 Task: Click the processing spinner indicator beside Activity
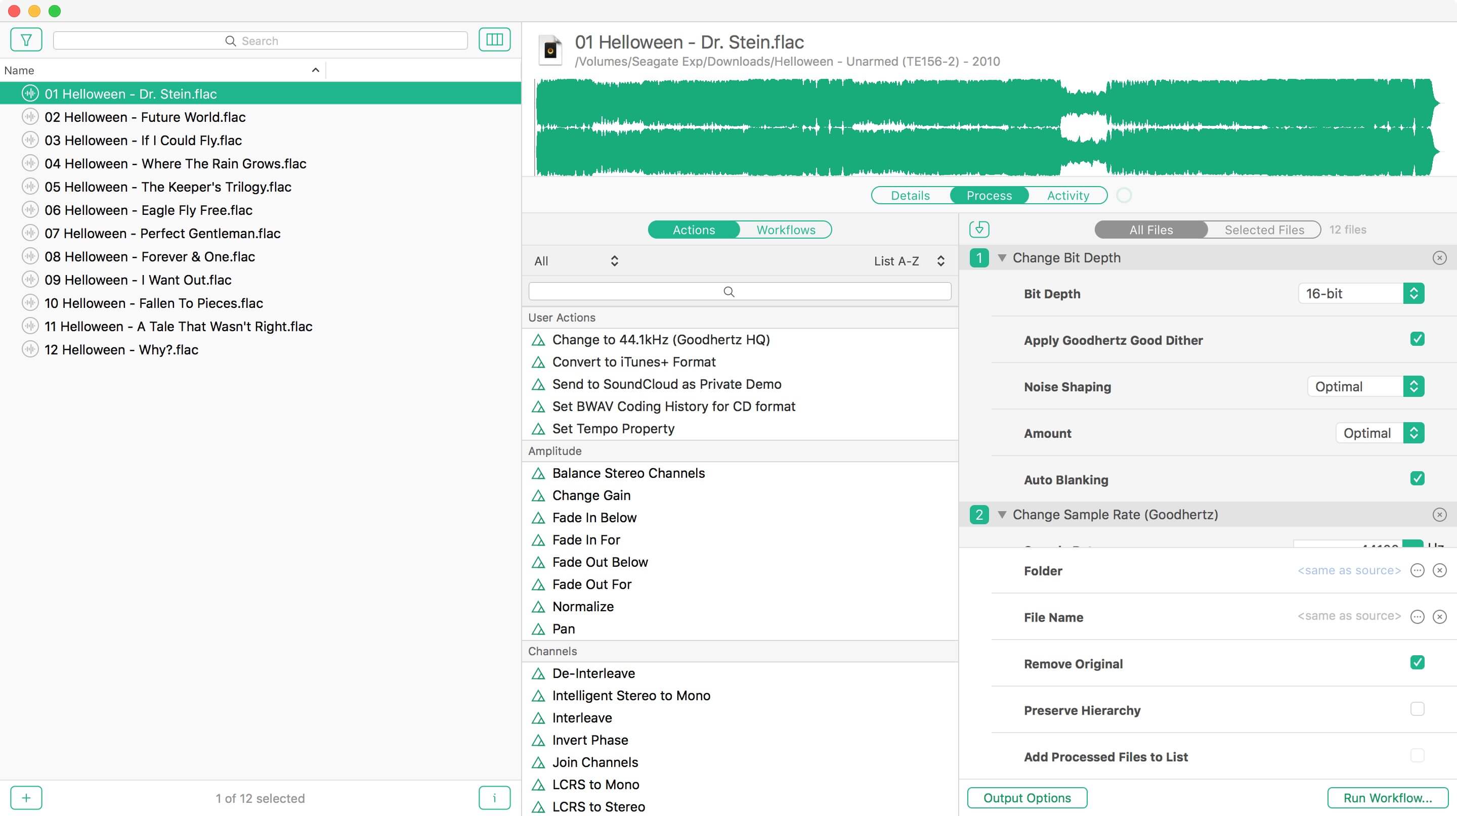tap(1124, 196)
